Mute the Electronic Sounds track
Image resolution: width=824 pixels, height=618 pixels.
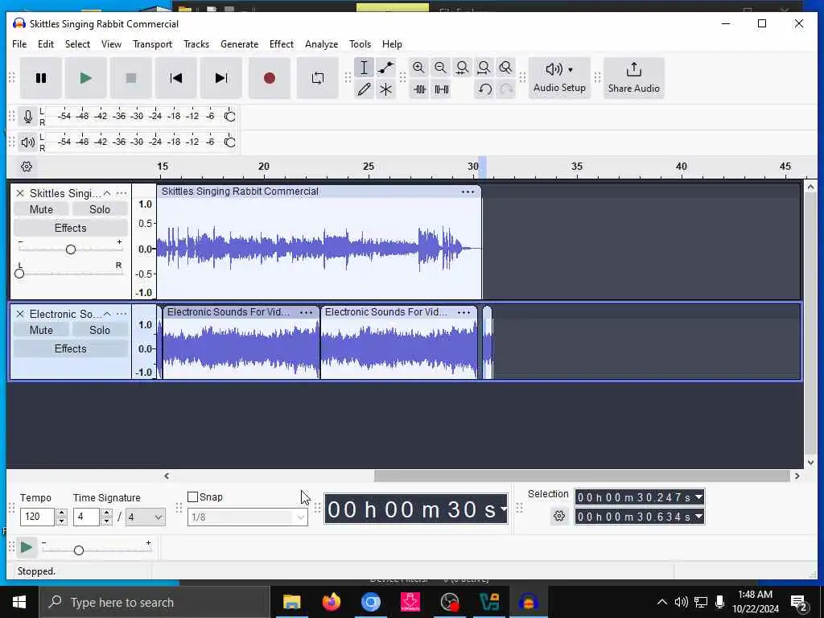41,330
